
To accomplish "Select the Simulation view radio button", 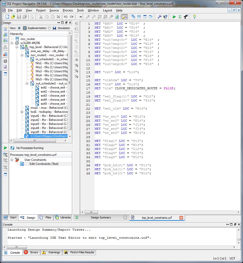I will coord(49,28).
